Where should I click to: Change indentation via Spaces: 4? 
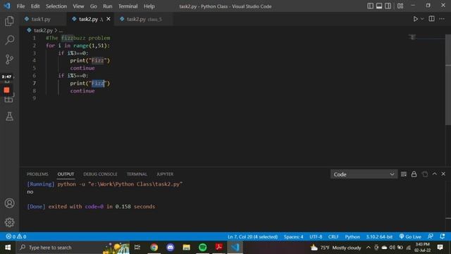click(x=293, y=237)
